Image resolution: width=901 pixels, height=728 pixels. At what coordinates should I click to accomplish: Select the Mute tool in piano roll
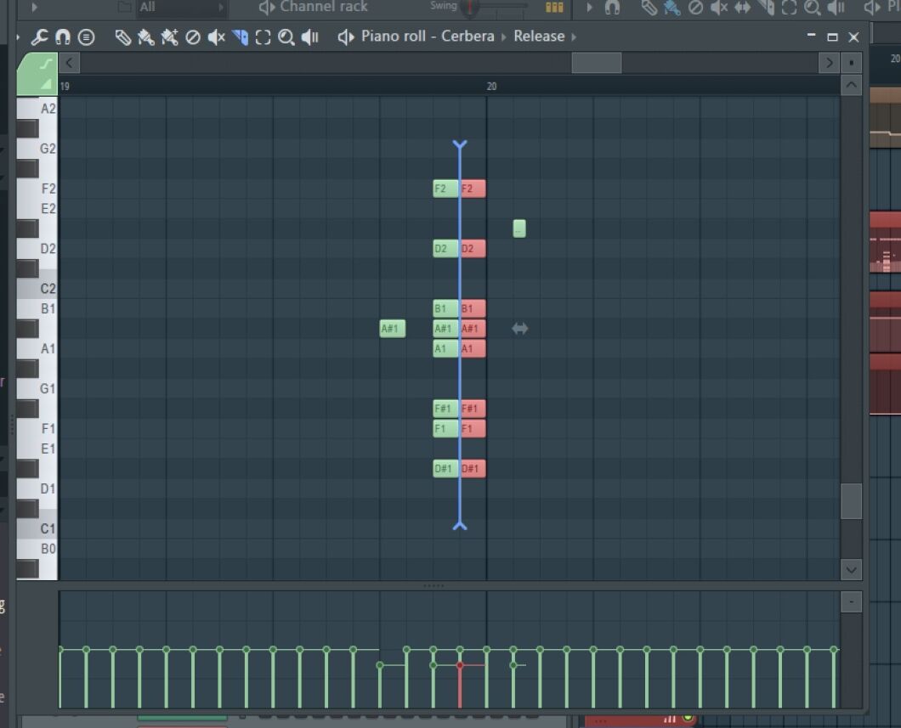click(x=217, y=37)
